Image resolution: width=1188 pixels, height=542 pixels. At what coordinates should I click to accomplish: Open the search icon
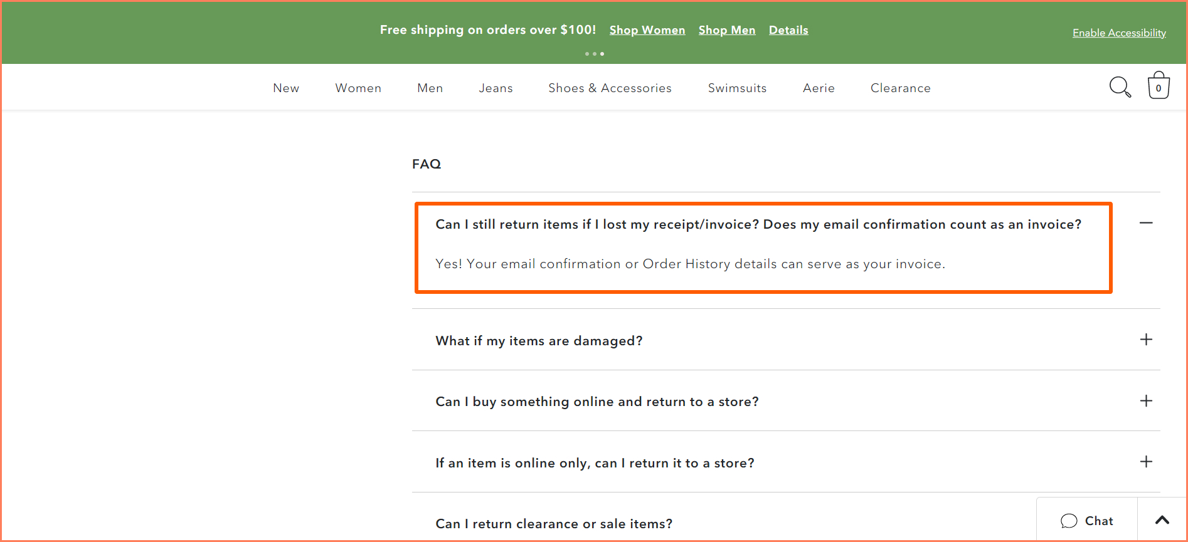click(x=1120, y=88)
